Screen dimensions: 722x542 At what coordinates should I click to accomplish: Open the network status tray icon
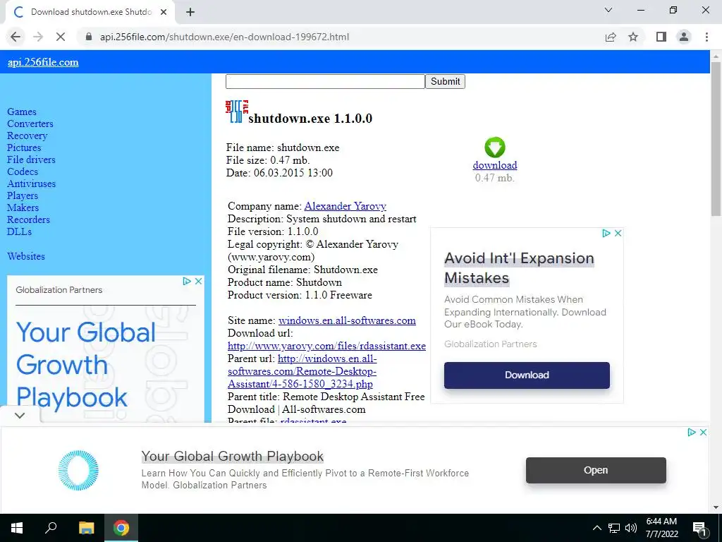[x=614, y=528]
